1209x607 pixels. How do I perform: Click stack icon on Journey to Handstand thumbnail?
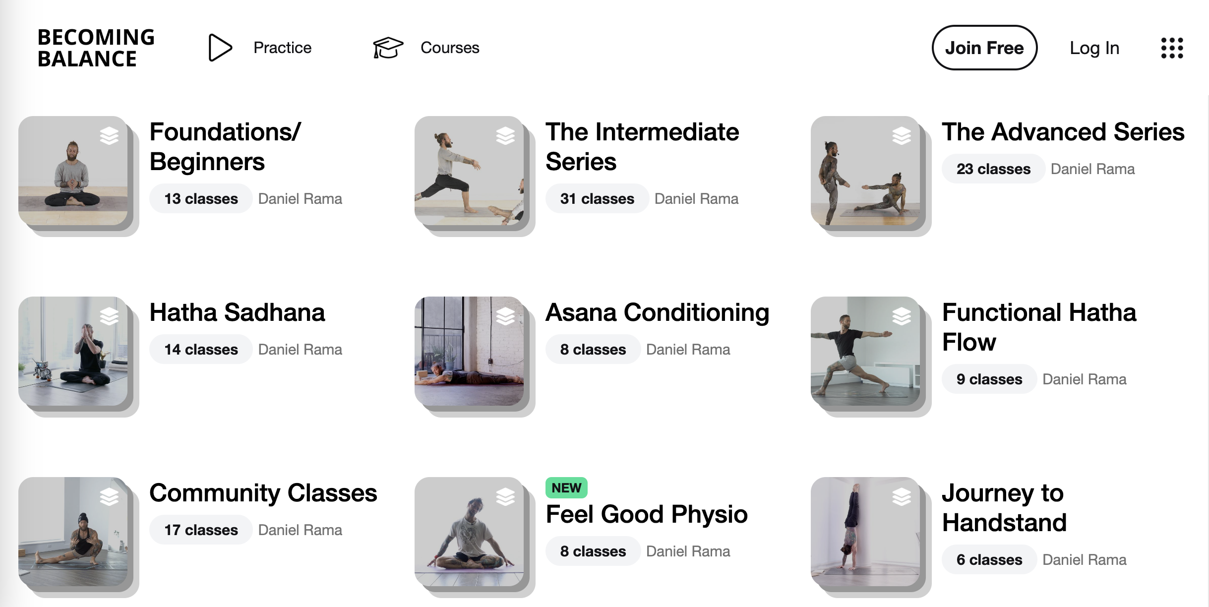pos(902,496)
